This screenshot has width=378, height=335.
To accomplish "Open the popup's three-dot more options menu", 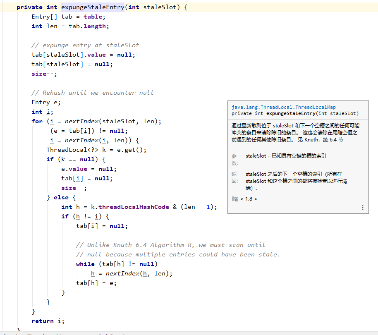I will (x=362, y=208).
